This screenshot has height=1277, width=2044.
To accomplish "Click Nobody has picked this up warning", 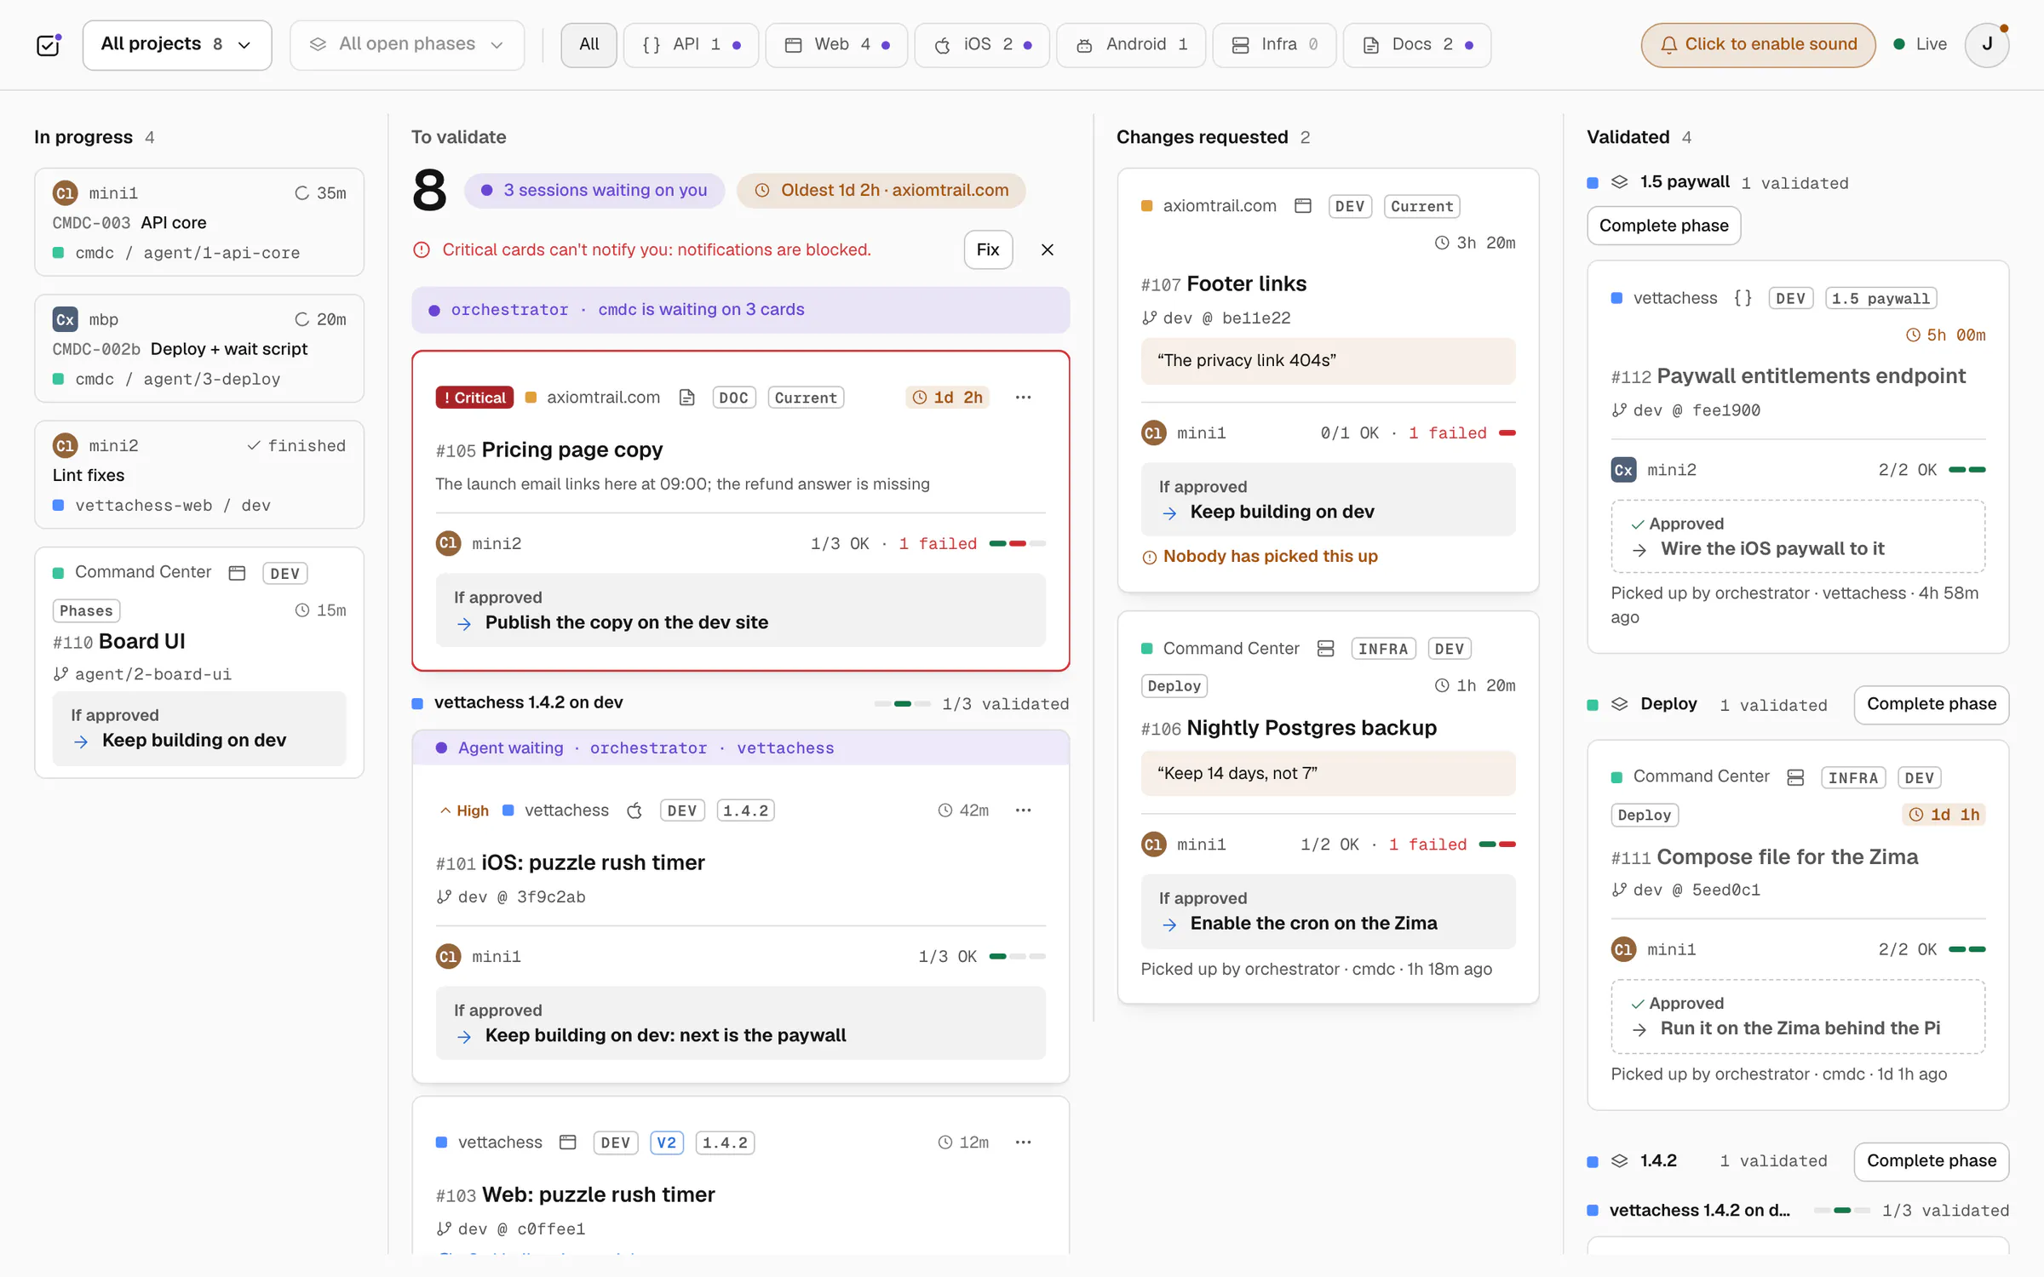I will click(x=1260, y=557).
